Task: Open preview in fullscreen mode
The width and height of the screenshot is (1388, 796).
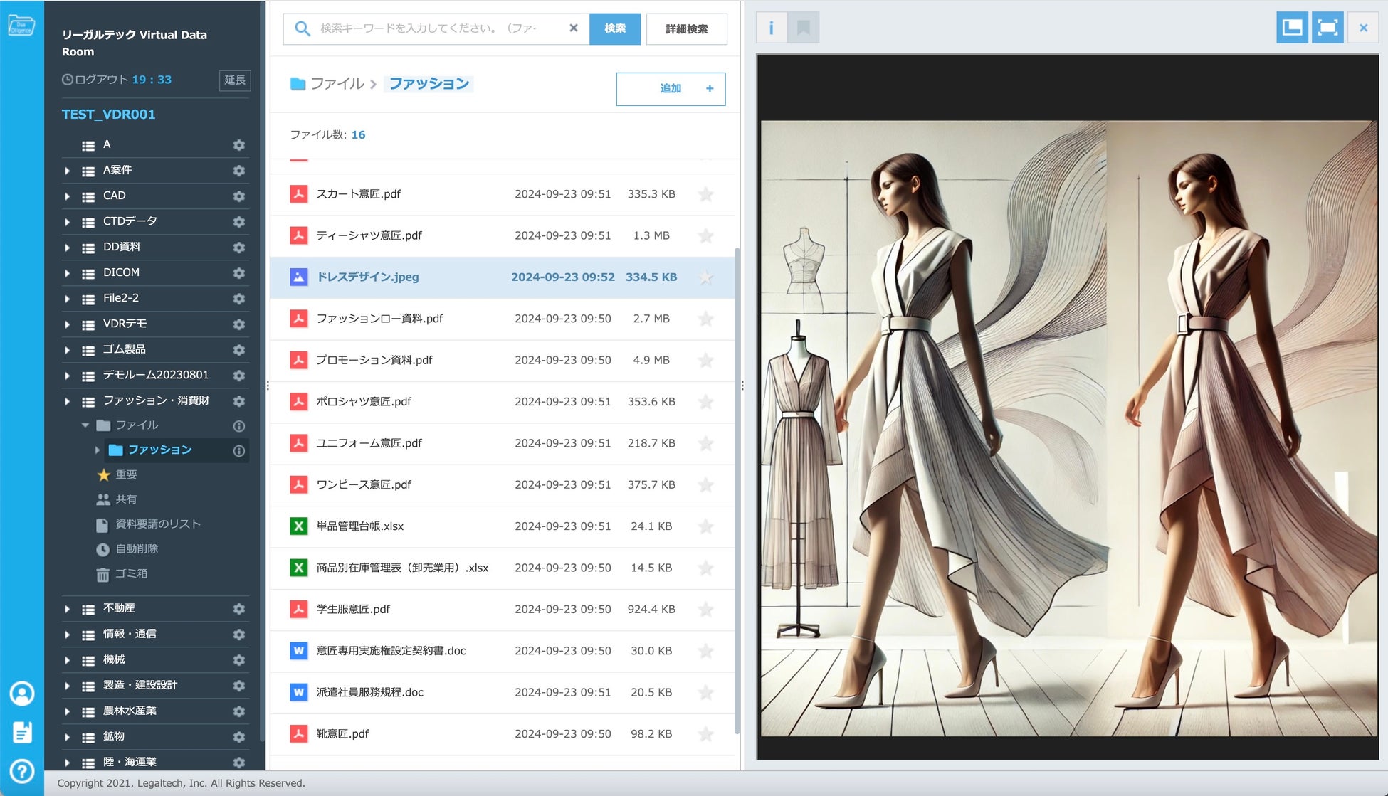Action: [x=1327, y=28]
